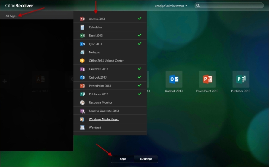The width and height of the screenshot is (269, 167).
Task: Click the Citrix Receiver logo
Action: pos(19,6)
